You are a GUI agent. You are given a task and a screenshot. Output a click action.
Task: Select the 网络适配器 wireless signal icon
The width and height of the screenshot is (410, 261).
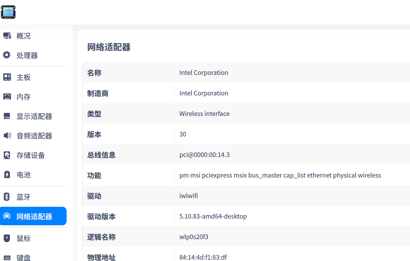(7, 216)
